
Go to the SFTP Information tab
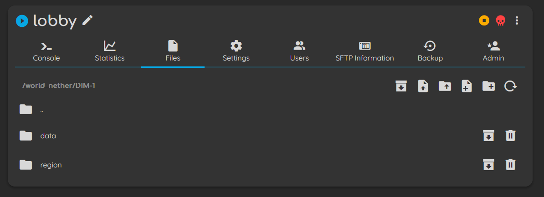click(x=364, y=51)
